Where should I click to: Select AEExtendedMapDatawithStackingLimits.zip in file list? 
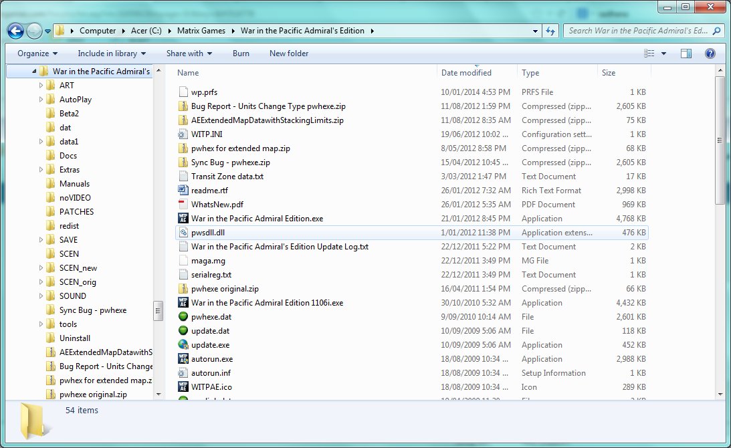267,120
